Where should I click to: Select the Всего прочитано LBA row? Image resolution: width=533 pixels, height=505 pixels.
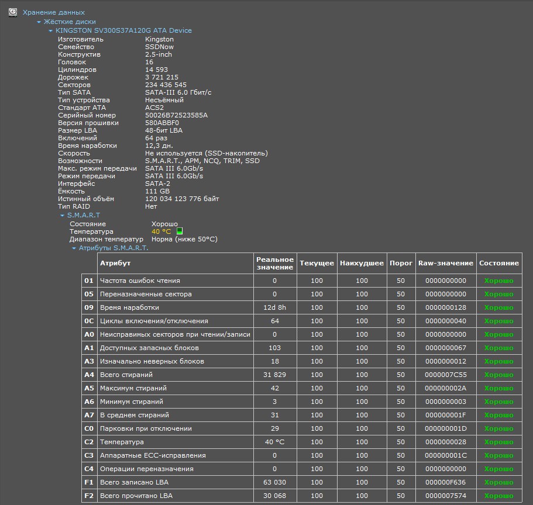click(302, 496)
